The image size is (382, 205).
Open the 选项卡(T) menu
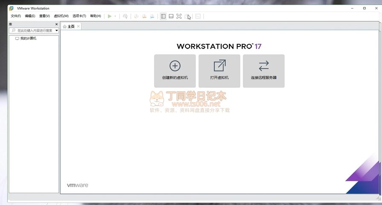79,16
